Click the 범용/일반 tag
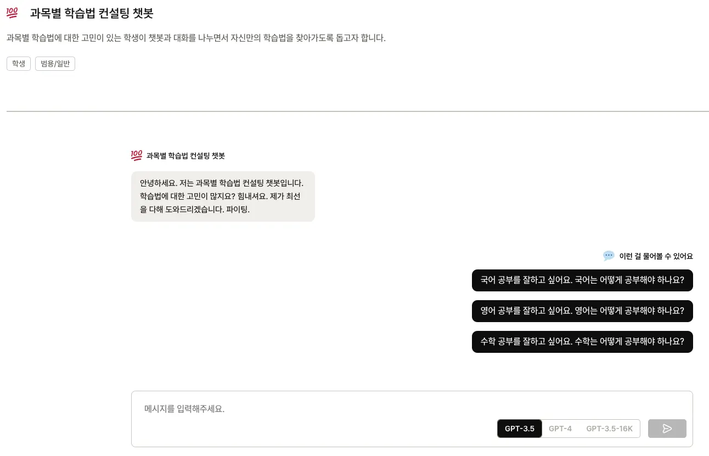The image size is (709, 456). click(x=55, y=64)
